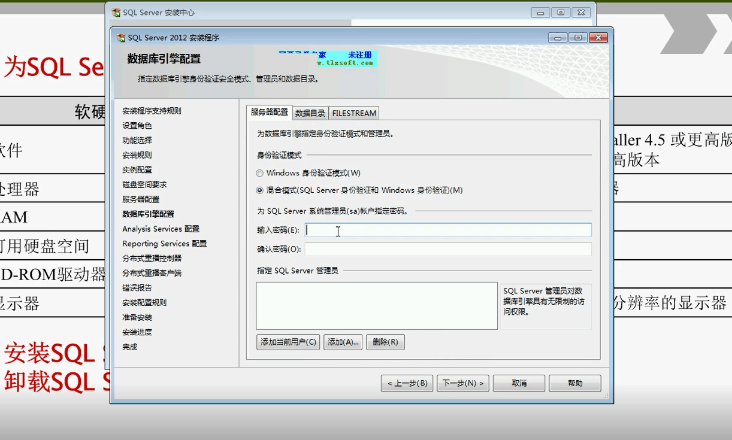This screenshot has width=732, height=440.
Task: Cancel setup with 取消 button
Action: coord(519,383)
